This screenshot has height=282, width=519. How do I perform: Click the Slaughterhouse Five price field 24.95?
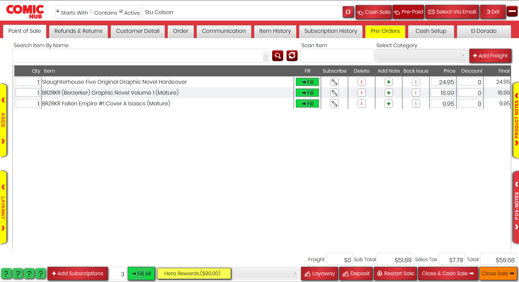[443, 82]
